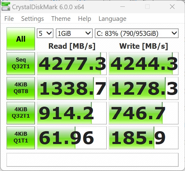Click the Seq read result 4277.3

[x=72, y=63]
